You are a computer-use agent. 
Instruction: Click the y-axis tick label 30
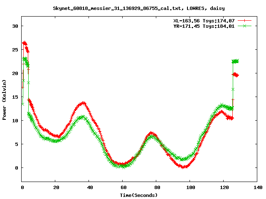15,26
